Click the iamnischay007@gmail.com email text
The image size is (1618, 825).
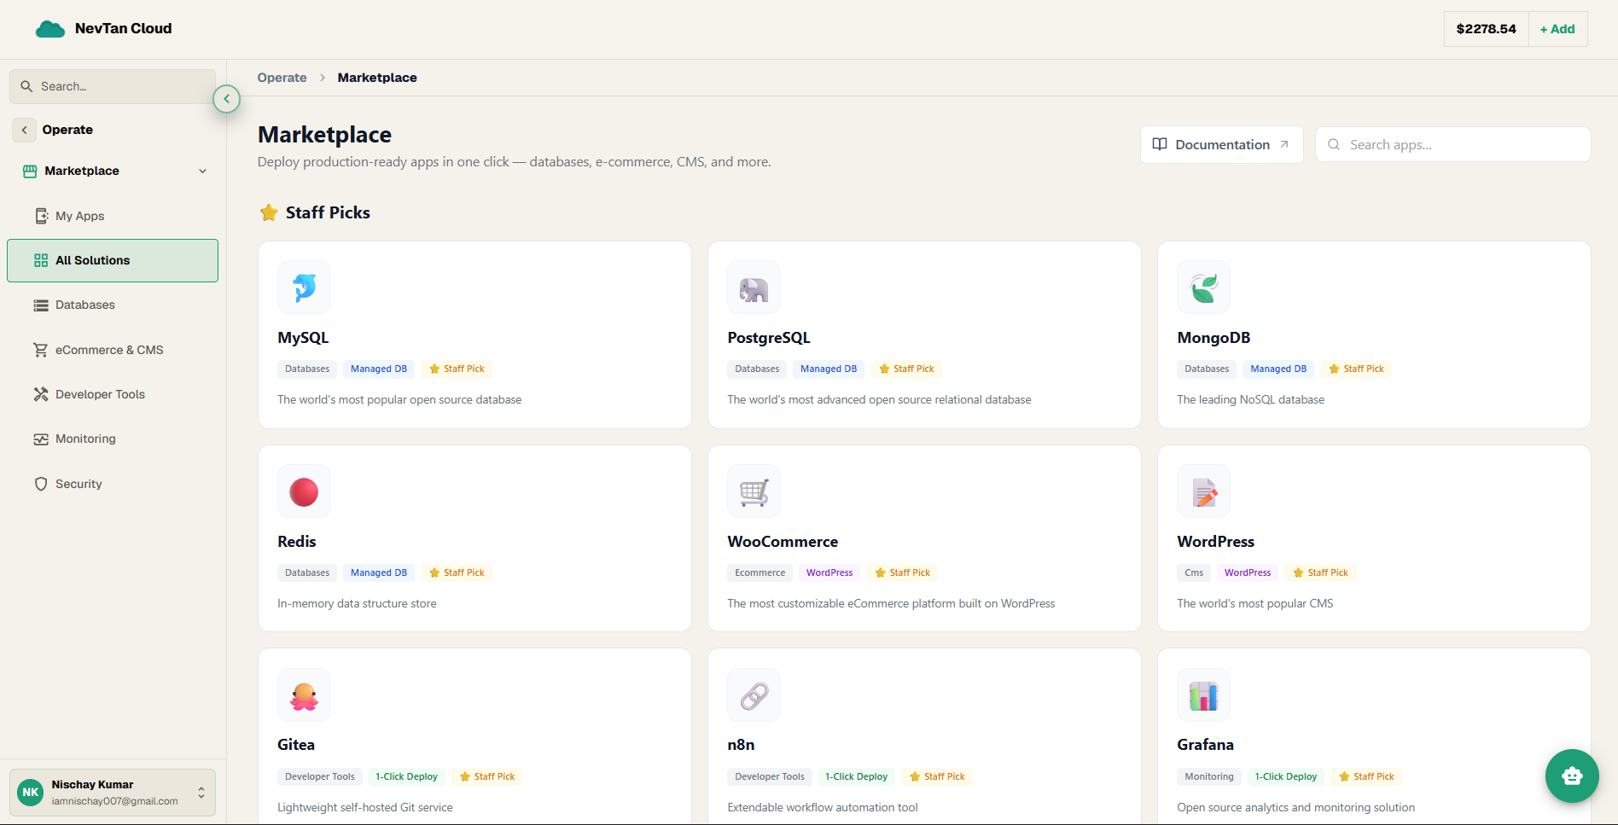pos(114,801)
